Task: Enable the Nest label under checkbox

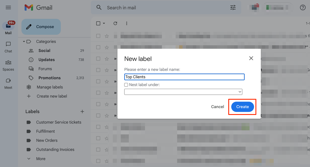Action: click(126, 85)
